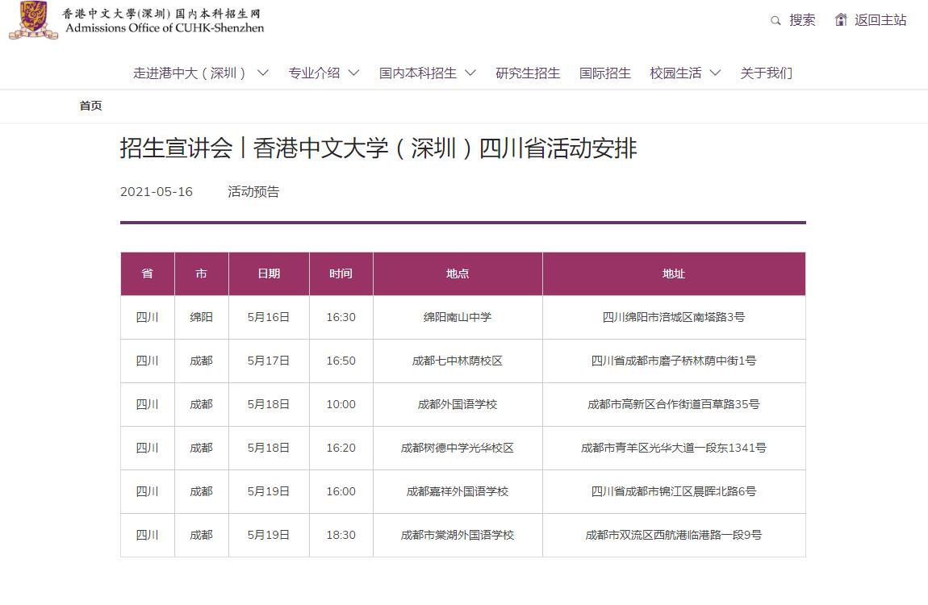Viewport: 928px width, 605px height.
Task: Click the 18:30 time cell
Action: (x=341, y=535)
